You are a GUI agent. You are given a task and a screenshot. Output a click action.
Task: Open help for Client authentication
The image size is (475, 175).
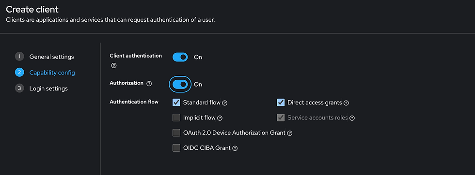tap(114, 65)
